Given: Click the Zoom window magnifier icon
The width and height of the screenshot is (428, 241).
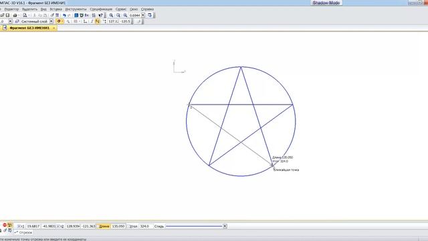Looking at the screenshot, I should (118, 15).
